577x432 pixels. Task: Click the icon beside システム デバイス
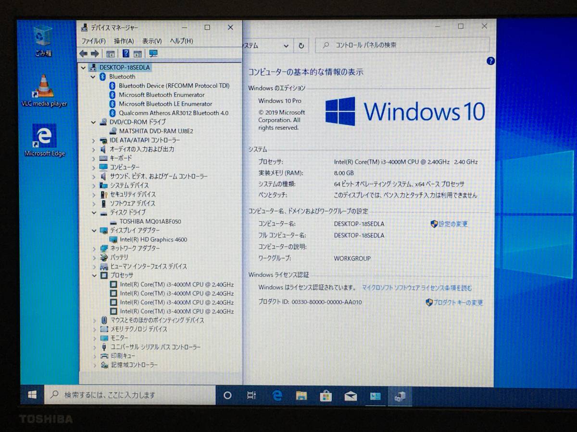click(x=103, y=185)
